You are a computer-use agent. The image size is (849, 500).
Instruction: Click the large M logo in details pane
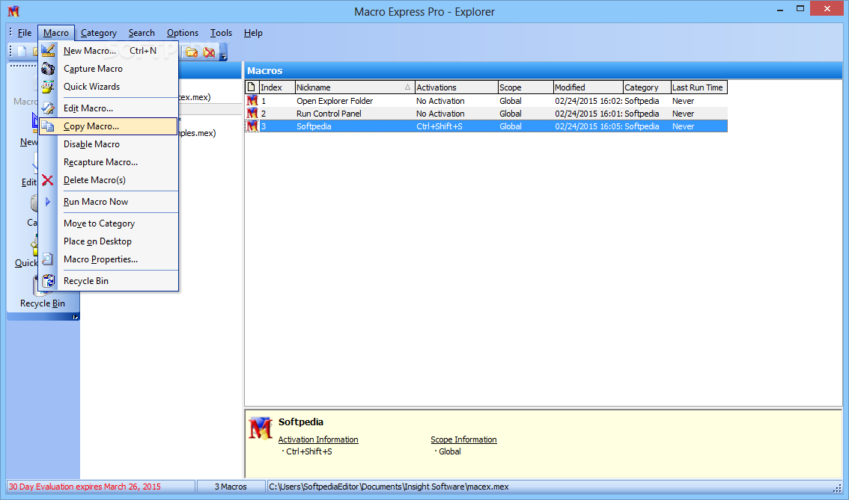coord(260,428)
